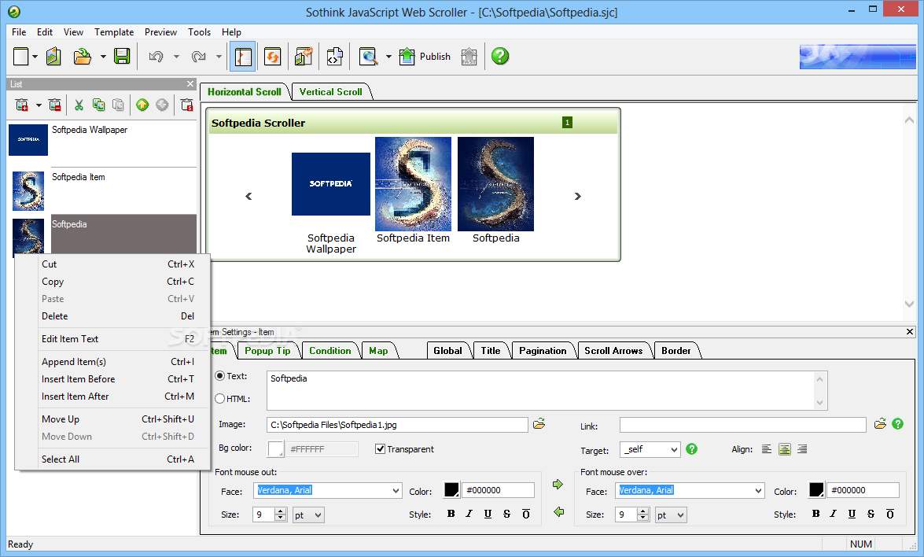
Task: Select the HTML radio button
Action: [220, 398]
